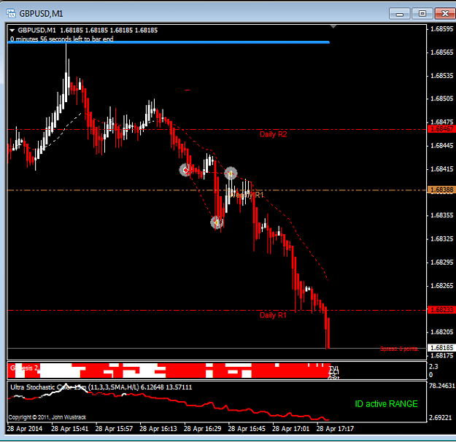Minimize the GBPUSD,M1 chart window

click(x=400, y=14)
